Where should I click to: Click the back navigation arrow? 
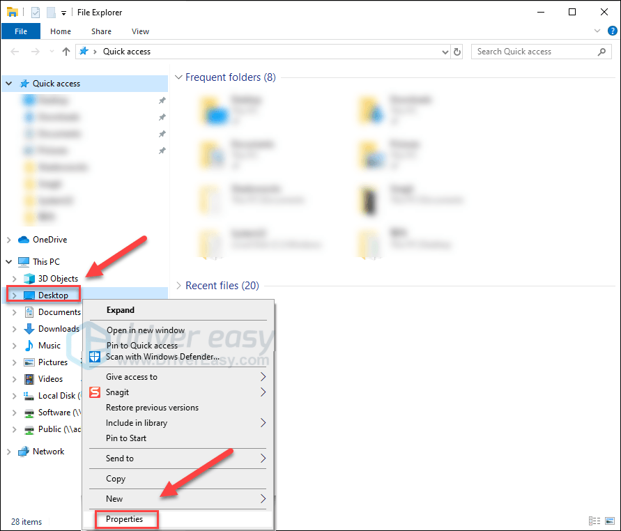pyautogui.click(x=14, y=51)
